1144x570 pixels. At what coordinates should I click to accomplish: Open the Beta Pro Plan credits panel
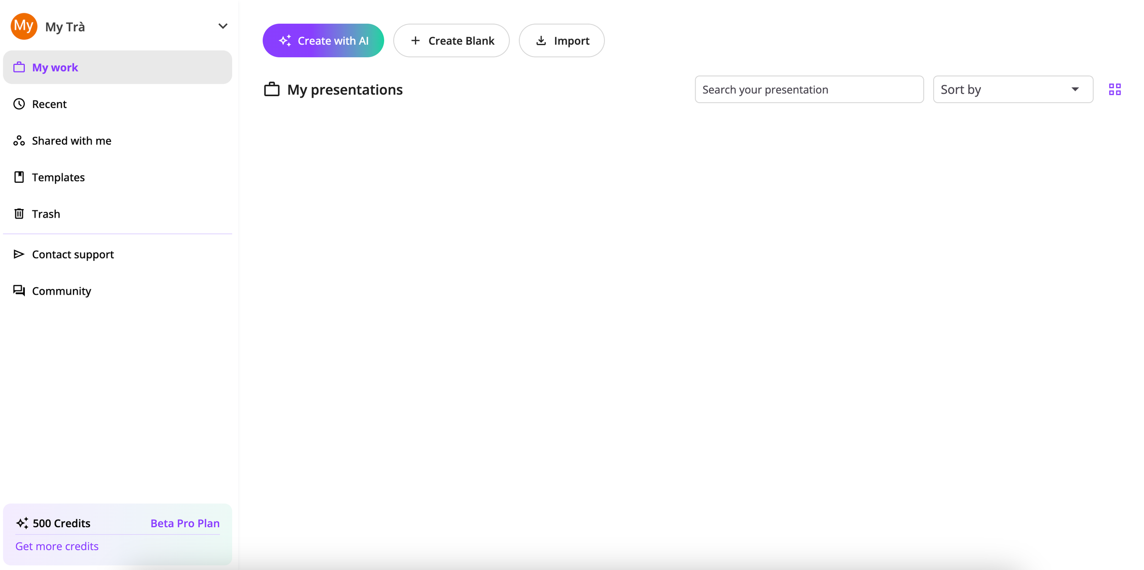(184, 522)
